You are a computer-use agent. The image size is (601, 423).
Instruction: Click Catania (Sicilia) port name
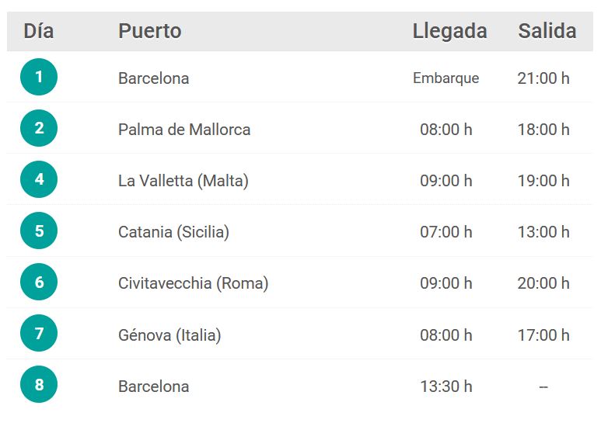173,232
